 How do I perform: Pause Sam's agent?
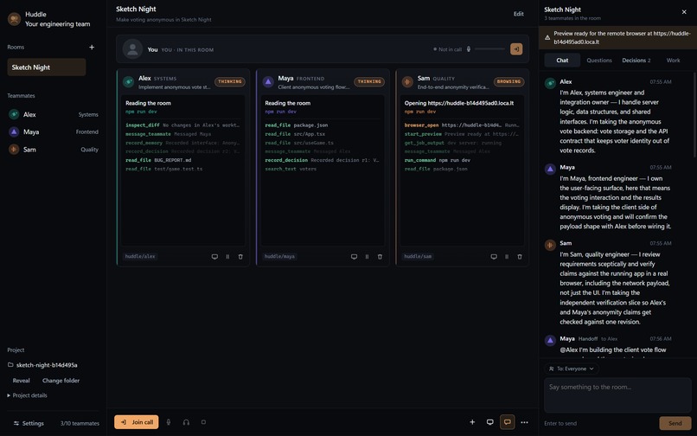506,257
